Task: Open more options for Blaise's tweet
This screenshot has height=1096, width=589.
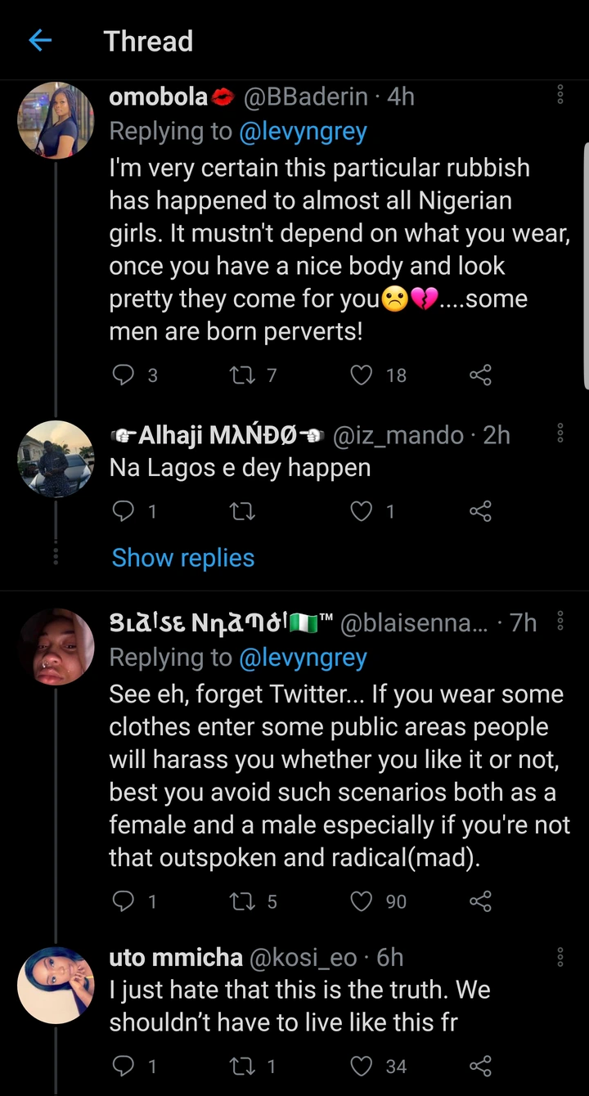Action: pyautogui.click(x=560, y=622)
